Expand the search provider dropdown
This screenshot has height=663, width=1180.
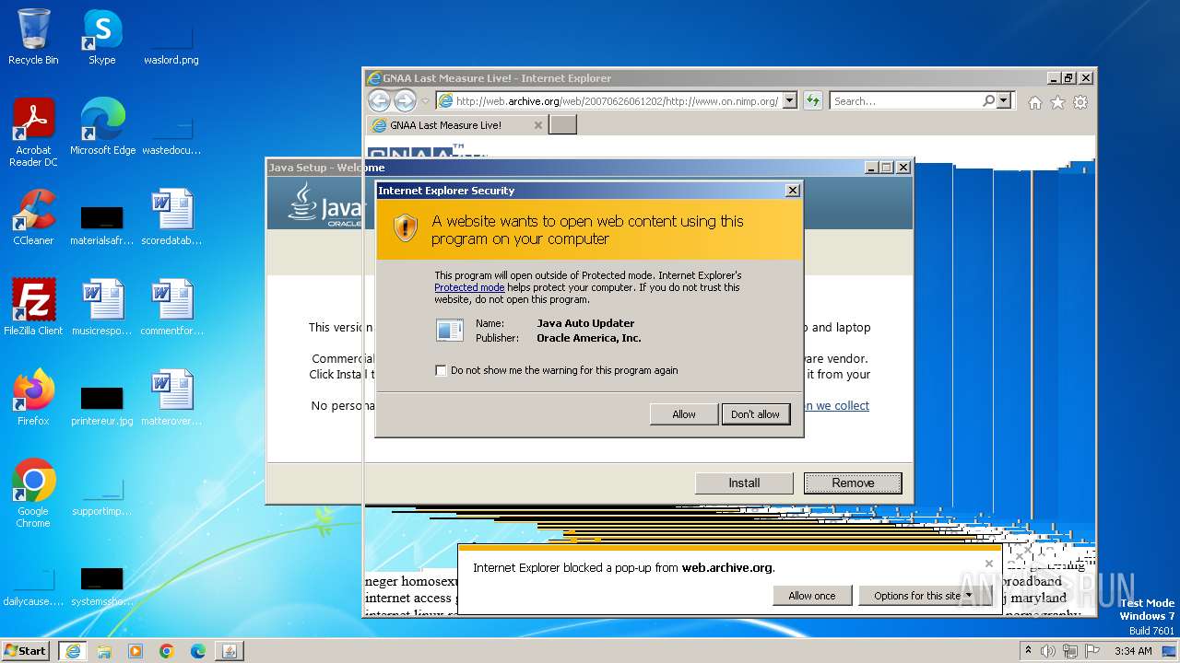(1004, 100)
